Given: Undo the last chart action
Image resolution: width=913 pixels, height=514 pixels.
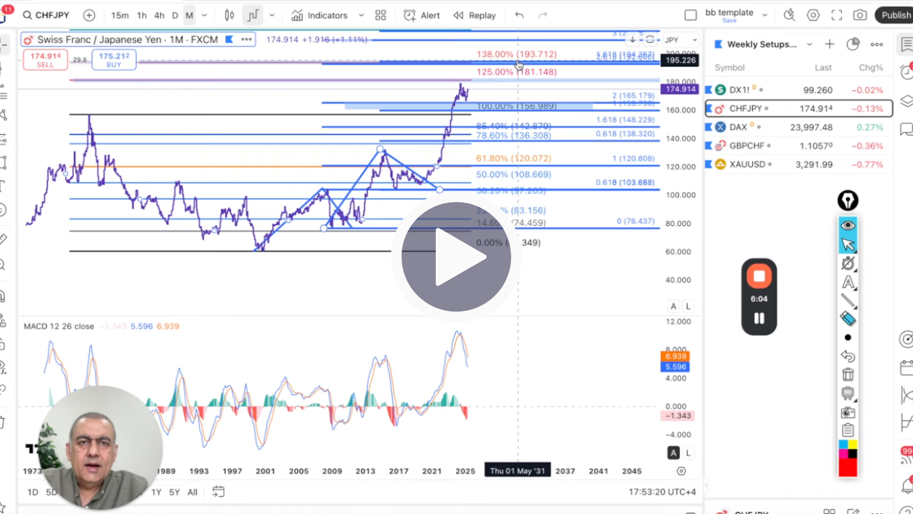Looking at the screenshot, I should 519,15.
